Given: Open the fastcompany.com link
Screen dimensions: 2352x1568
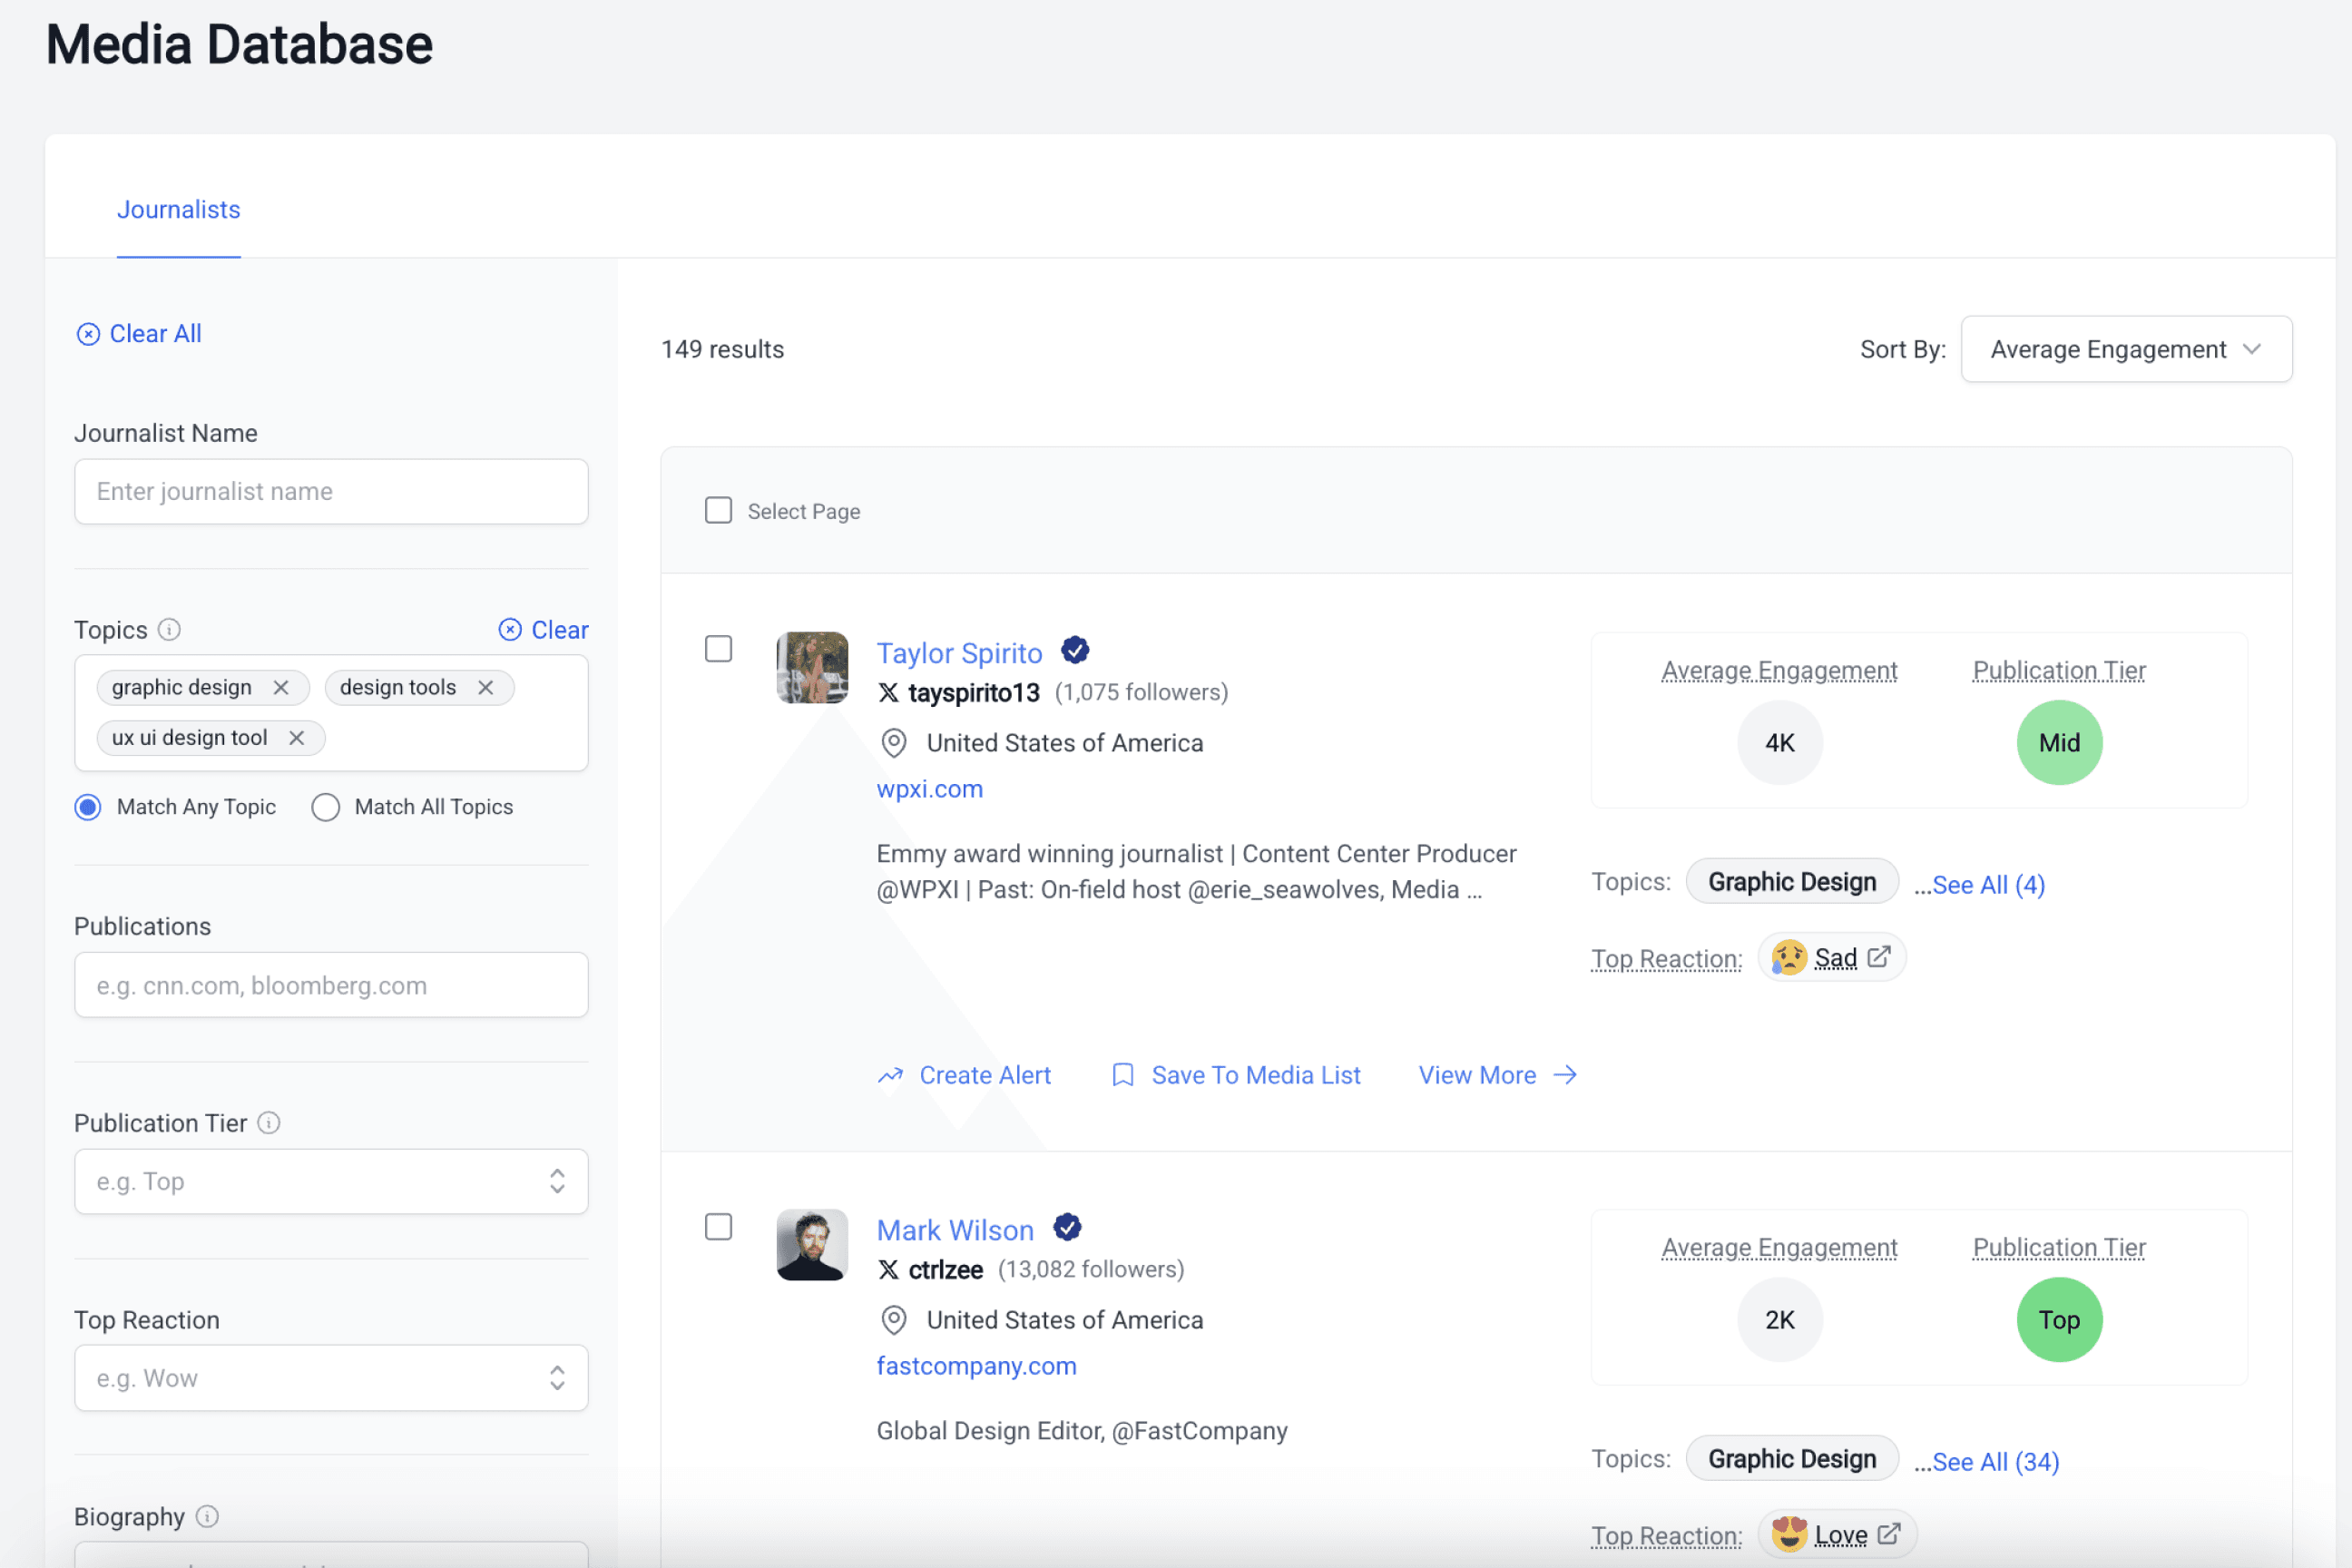Looking at the screenshot, I should click(x=976, y=1366).
